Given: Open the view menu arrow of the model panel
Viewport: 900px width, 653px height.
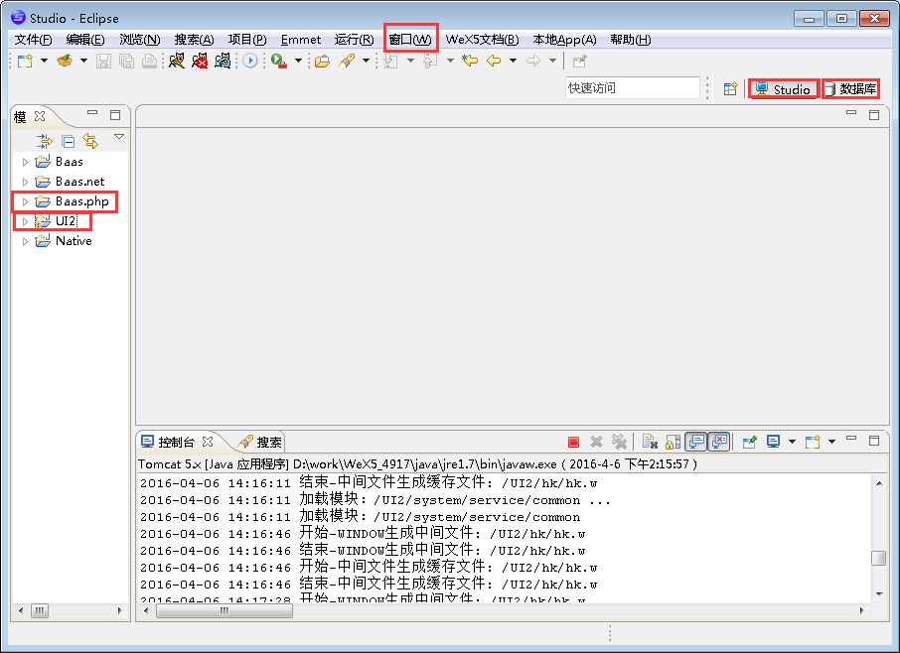Looking at the screenshot, I should click(119, 138).
